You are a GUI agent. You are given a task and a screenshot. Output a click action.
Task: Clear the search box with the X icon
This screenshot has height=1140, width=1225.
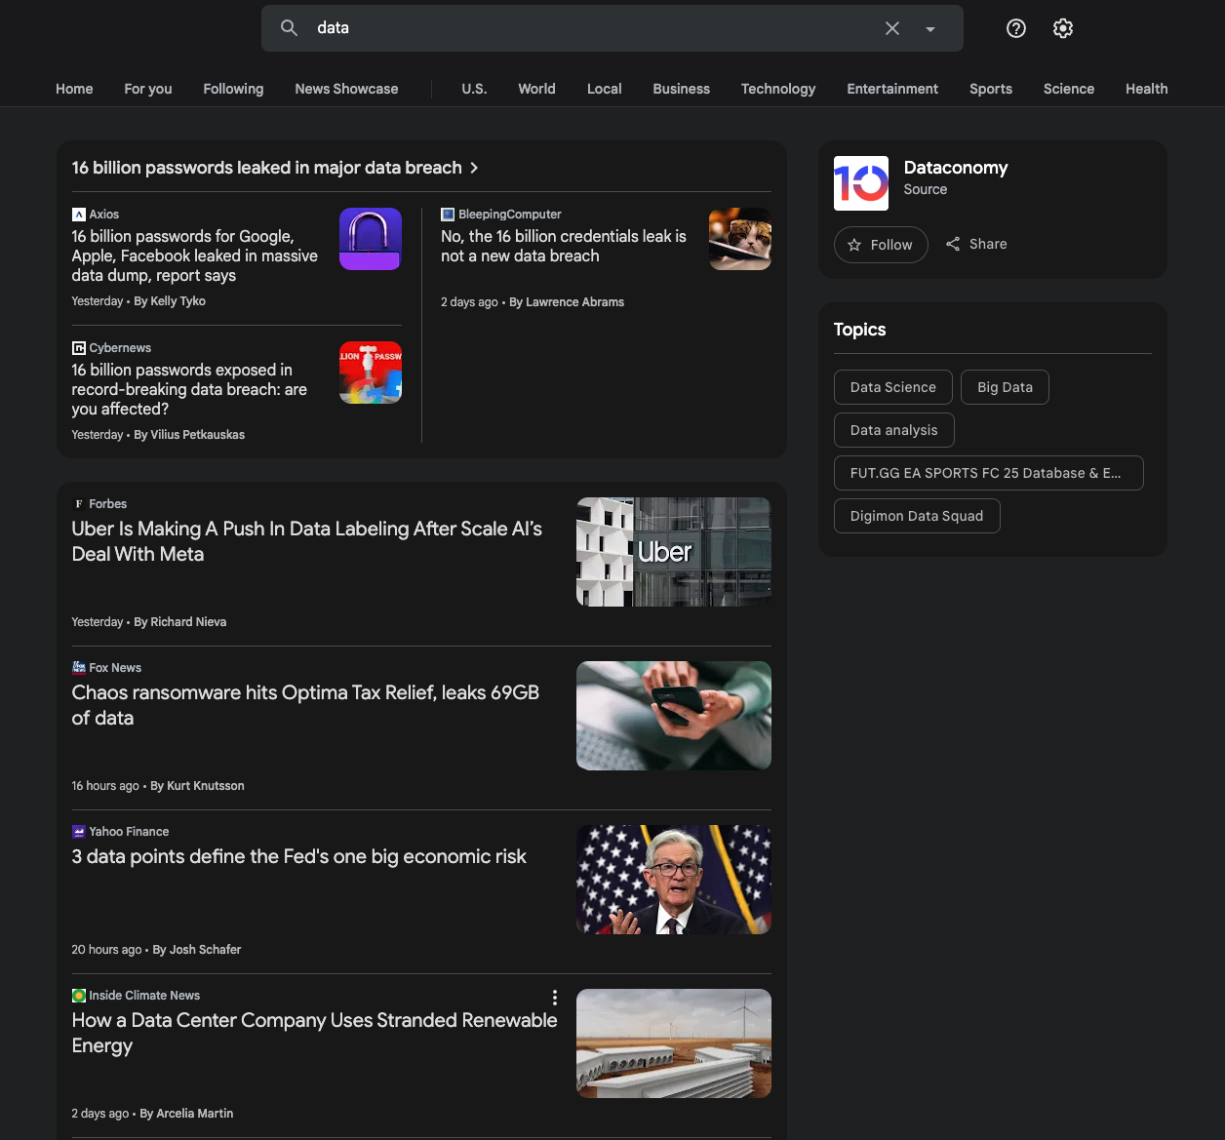pyautogui.click(x=891, y=28)
